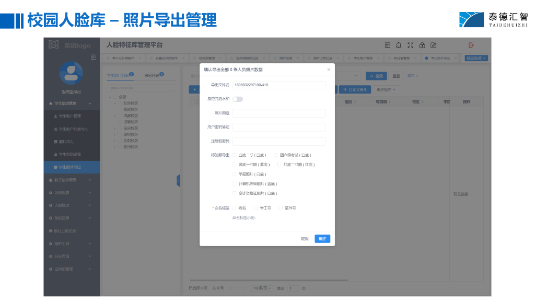Viewport: 535px width, 301px height.
Task: Check the 全部 tree checkbox
Action: [x=114, y=97]
